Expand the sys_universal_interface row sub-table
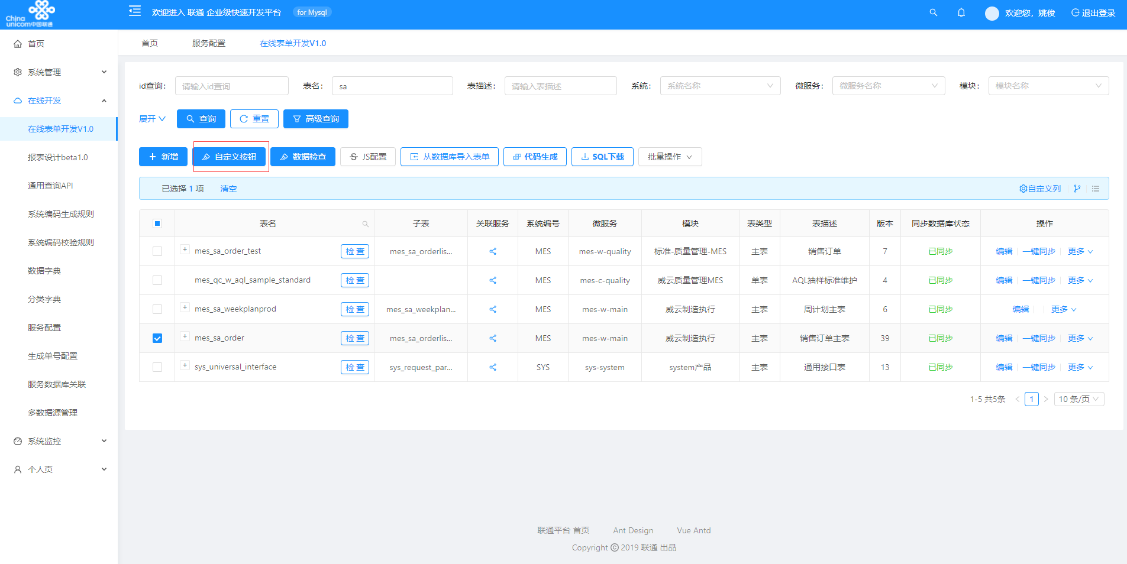Image resolution: width=1127 pixels, height=564 pixels. (x=185, y=365)
